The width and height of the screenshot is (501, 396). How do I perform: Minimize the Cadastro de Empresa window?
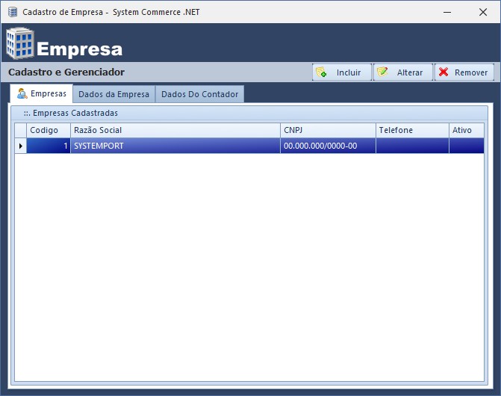[447, 12]
